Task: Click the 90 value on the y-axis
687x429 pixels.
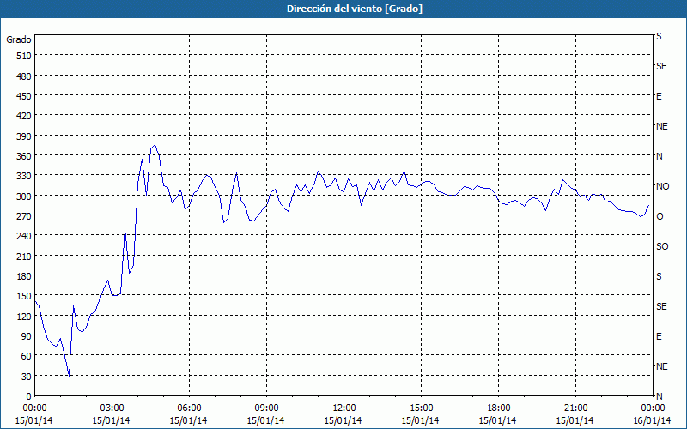Action: [27, 336]
